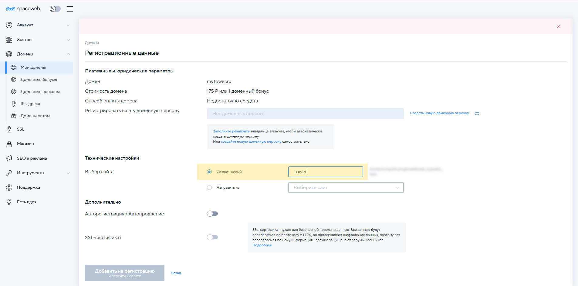Click the Есть идея lightbulb icon
This screenshot has height=286, width=578.
pos(9,202)
